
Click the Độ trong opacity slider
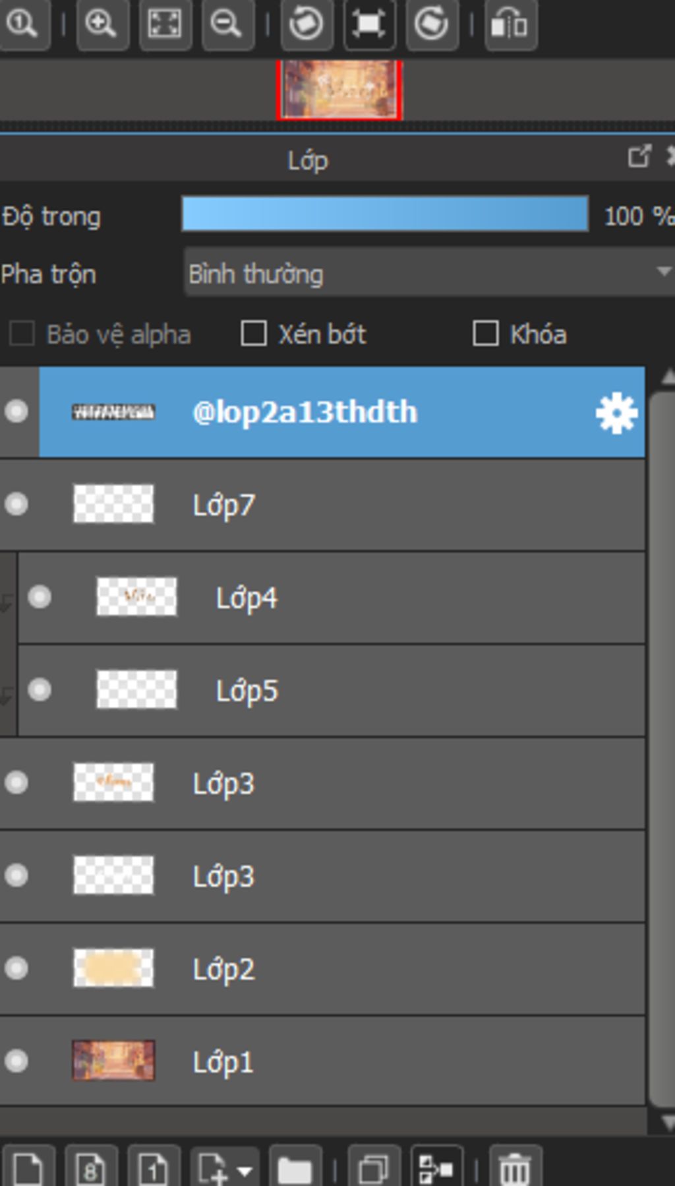pyautogui.click(x=385, y=215)
